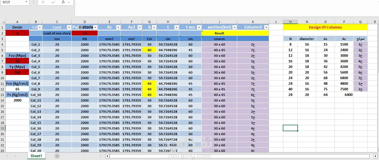Switch to the Sheet1 tab
379x160 pixels.
(x=36, y=156)
